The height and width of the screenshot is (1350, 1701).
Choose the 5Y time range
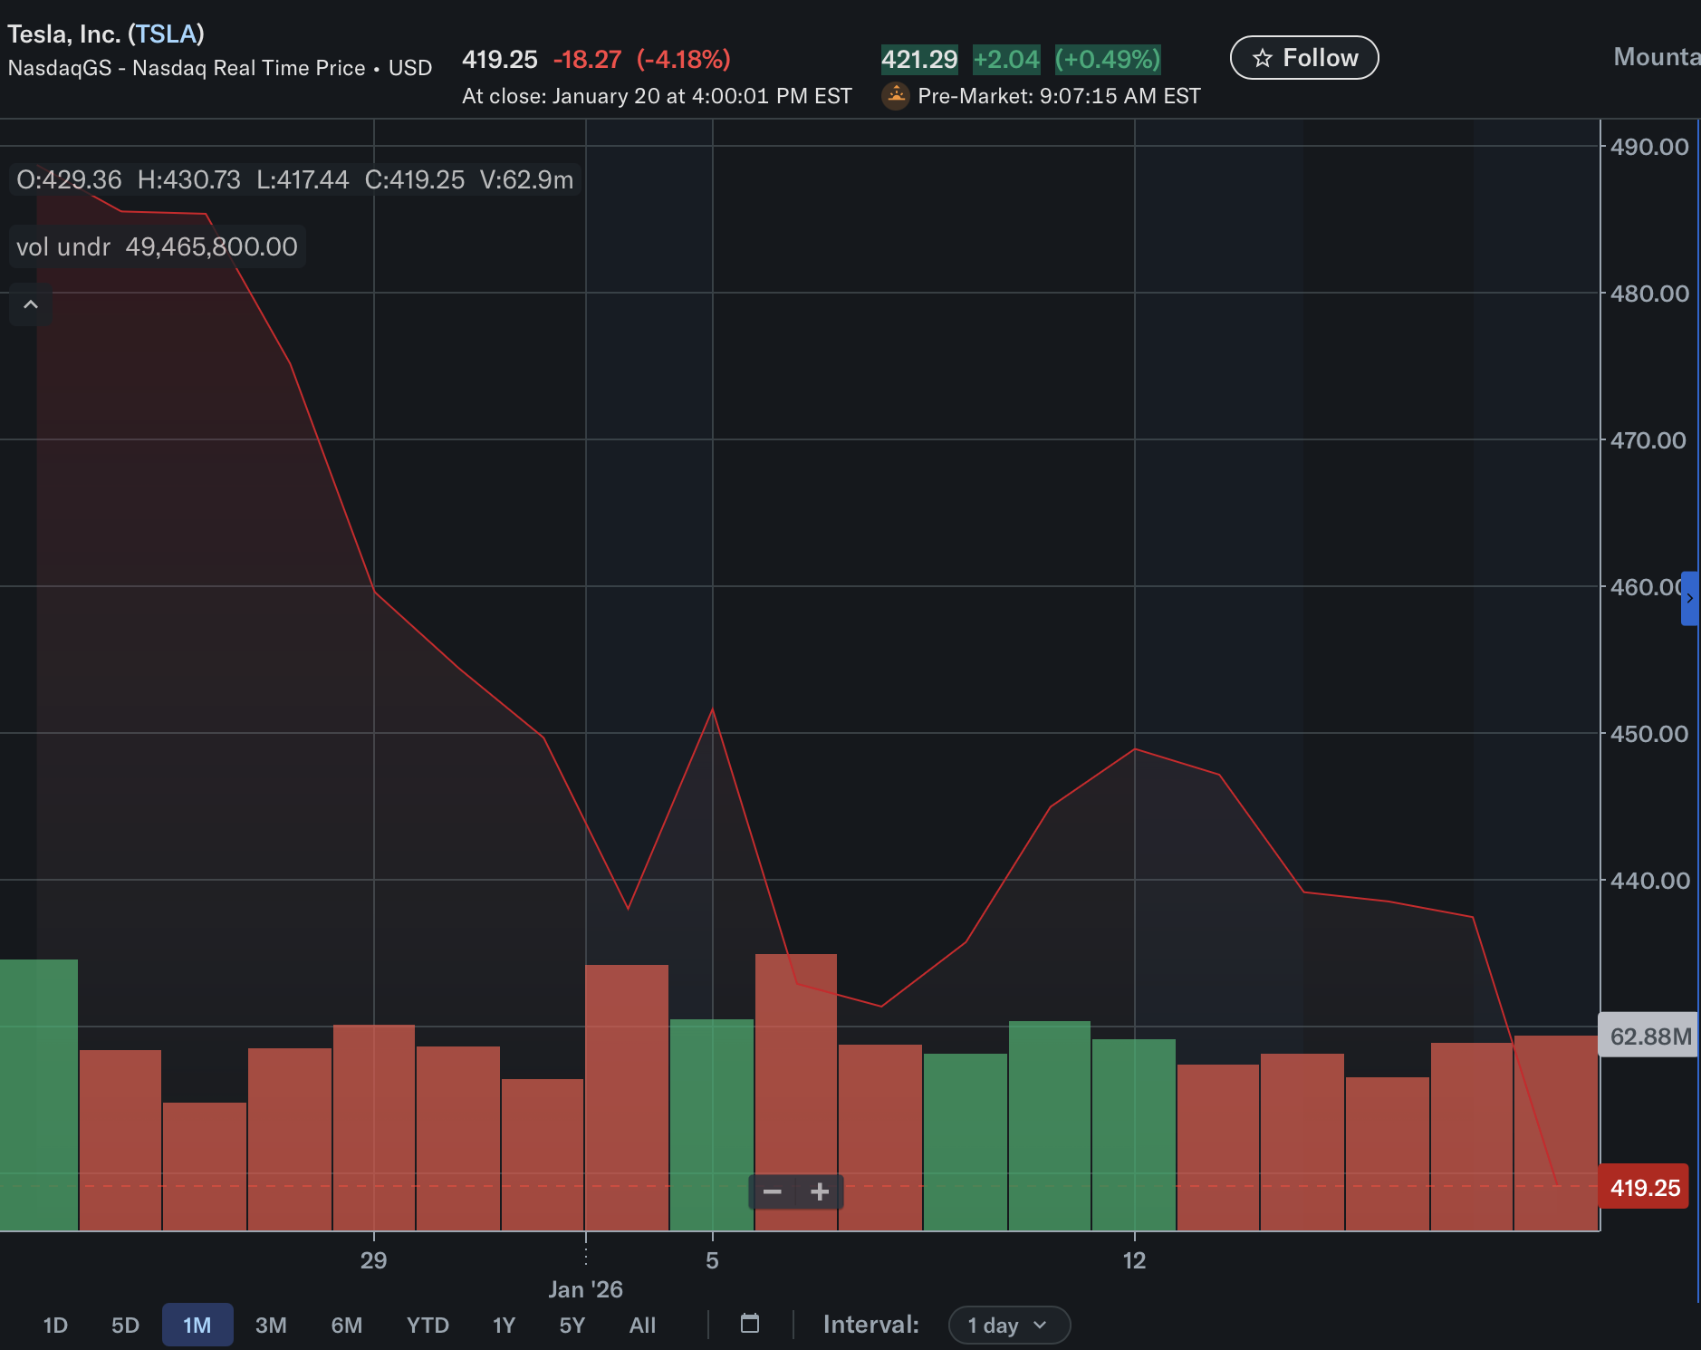tap(572, 1326)
